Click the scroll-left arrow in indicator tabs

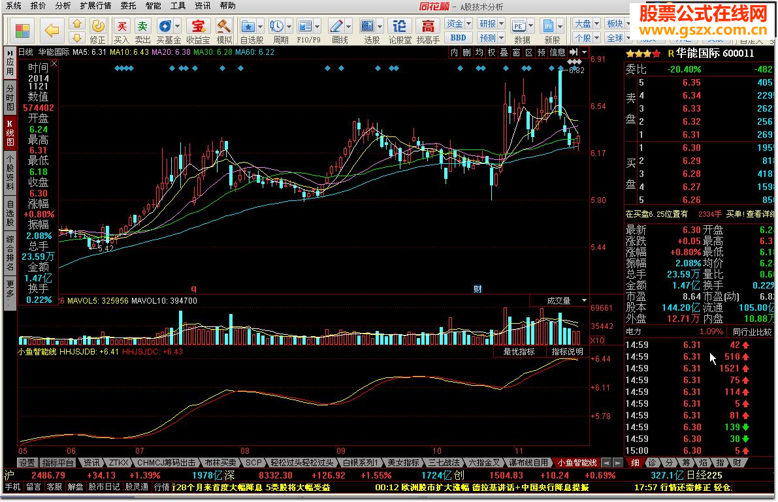(606, 463)
